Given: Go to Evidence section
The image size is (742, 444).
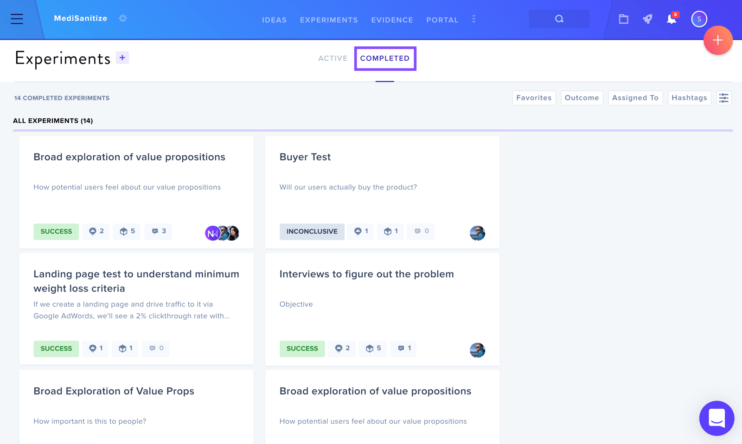Looking at the screenshot, I should point(392,20).
